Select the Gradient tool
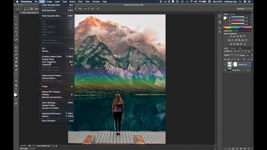 point(16,58)
